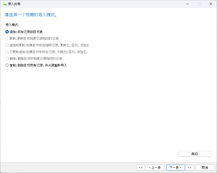Viewport: 217px width, 173px height.
Task: Cancel the import wizard with 取消
Action: (x=205, y=168)
